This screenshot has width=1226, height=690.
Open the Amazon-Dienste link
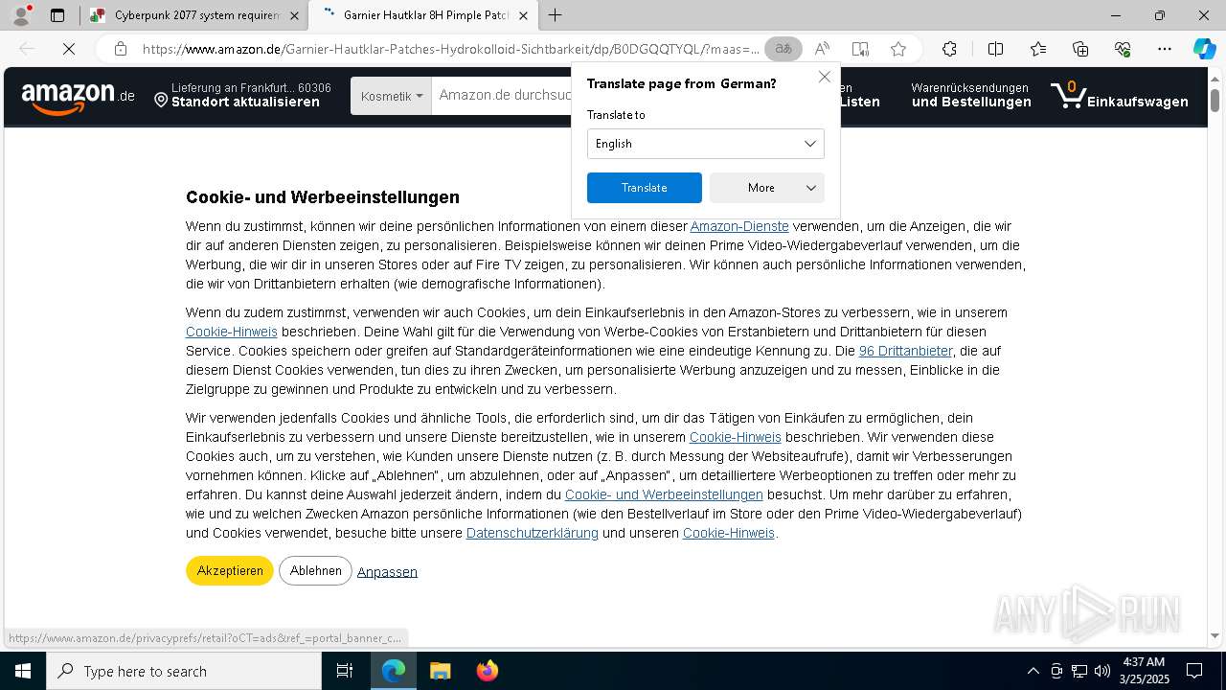739,226
